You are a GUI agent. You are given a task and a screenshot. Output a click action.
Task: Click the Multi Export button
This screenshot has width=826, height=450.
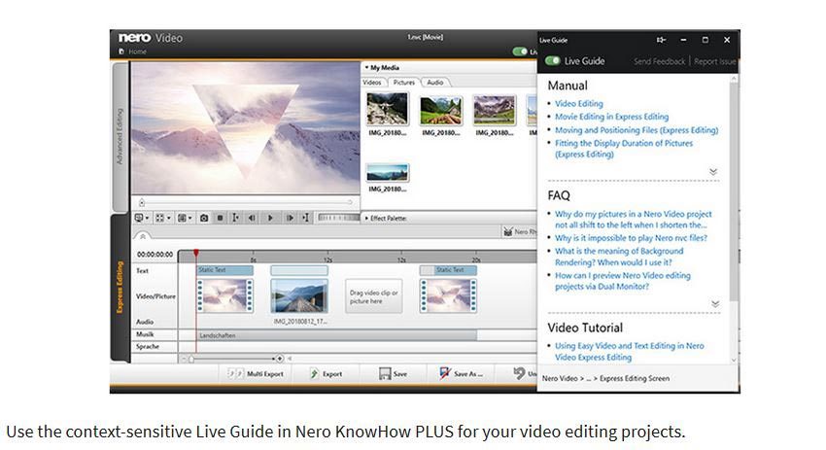tap(256, 373)
